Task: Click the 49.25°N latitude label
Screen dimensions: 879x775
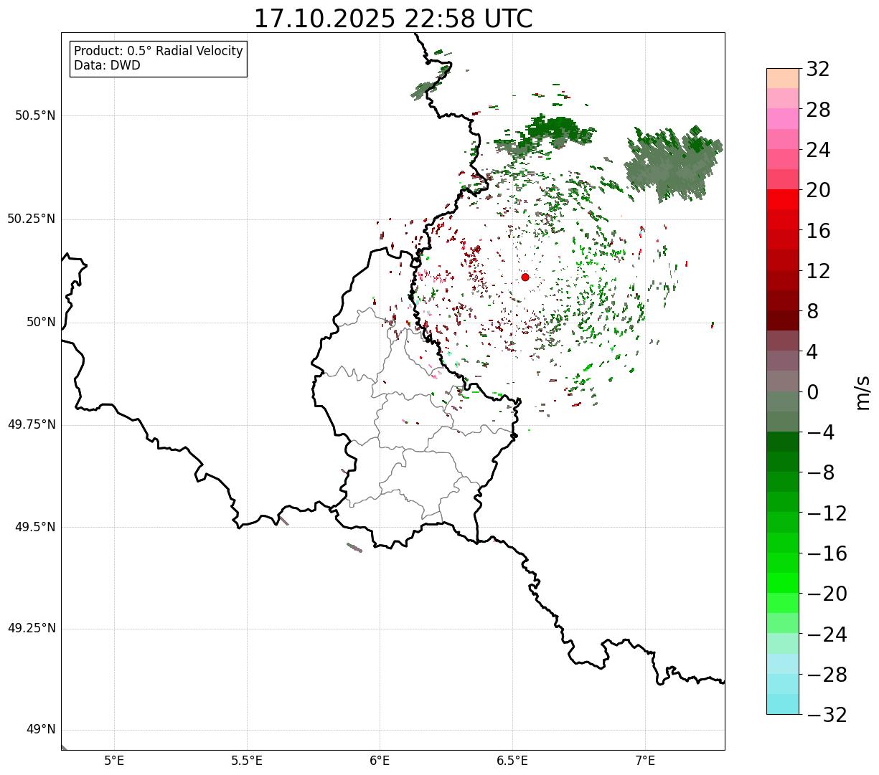Action: [x=32, y=628]
